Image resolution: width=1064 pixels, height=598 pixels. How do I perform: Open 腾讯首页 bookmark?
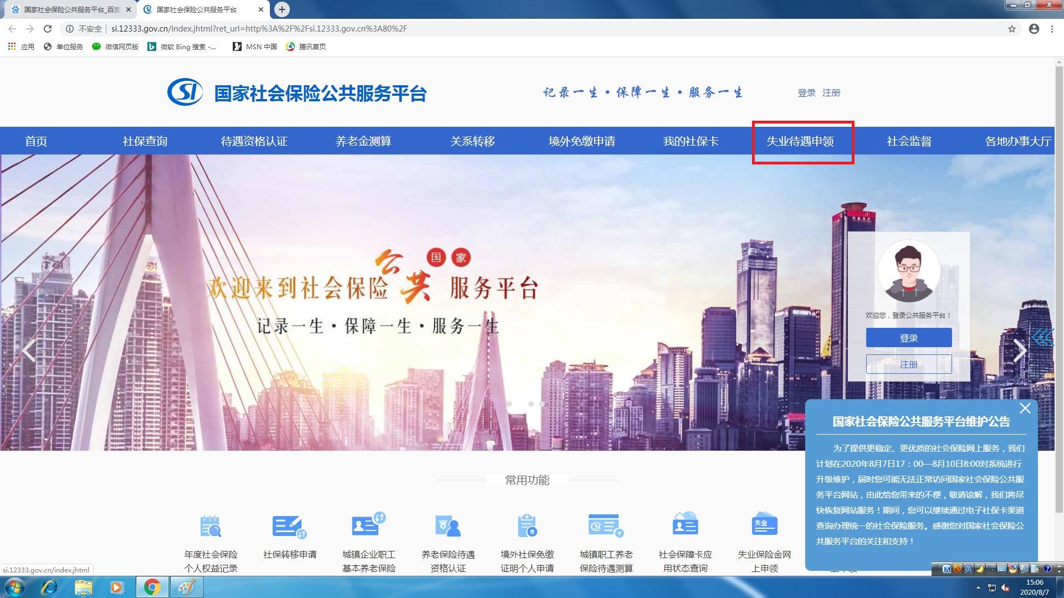[306, 47]
